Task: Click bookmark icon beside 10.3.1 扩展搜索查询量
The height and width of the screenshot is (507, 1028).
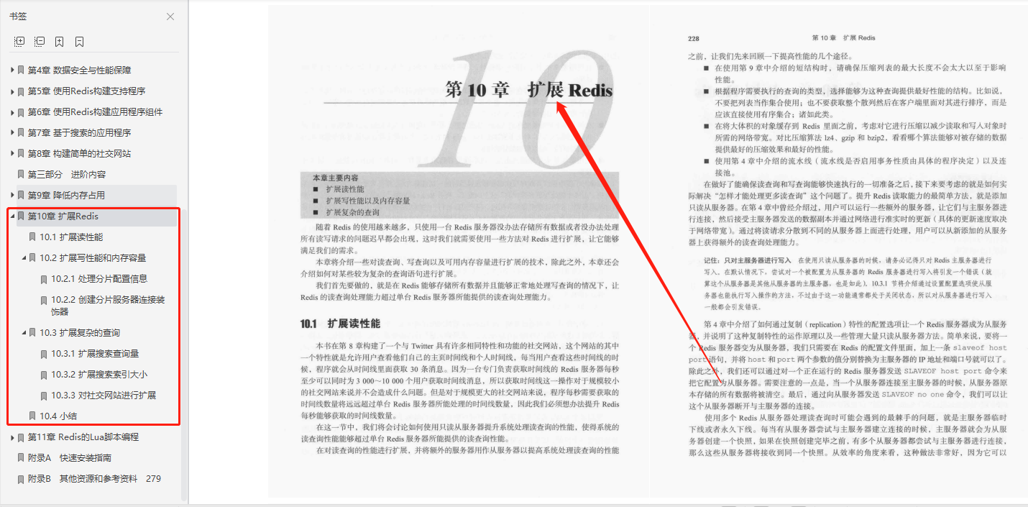Action: pos(44,354)
